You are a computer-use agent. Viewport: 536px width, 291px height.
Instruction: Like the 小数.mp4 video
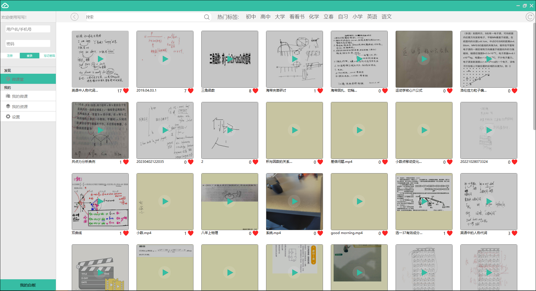(191, 233)
